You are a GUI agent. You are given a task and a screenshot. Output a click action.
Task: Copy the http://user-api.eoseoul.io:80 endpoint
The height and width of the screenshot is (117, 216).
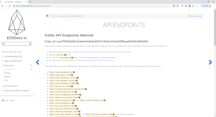114,114
